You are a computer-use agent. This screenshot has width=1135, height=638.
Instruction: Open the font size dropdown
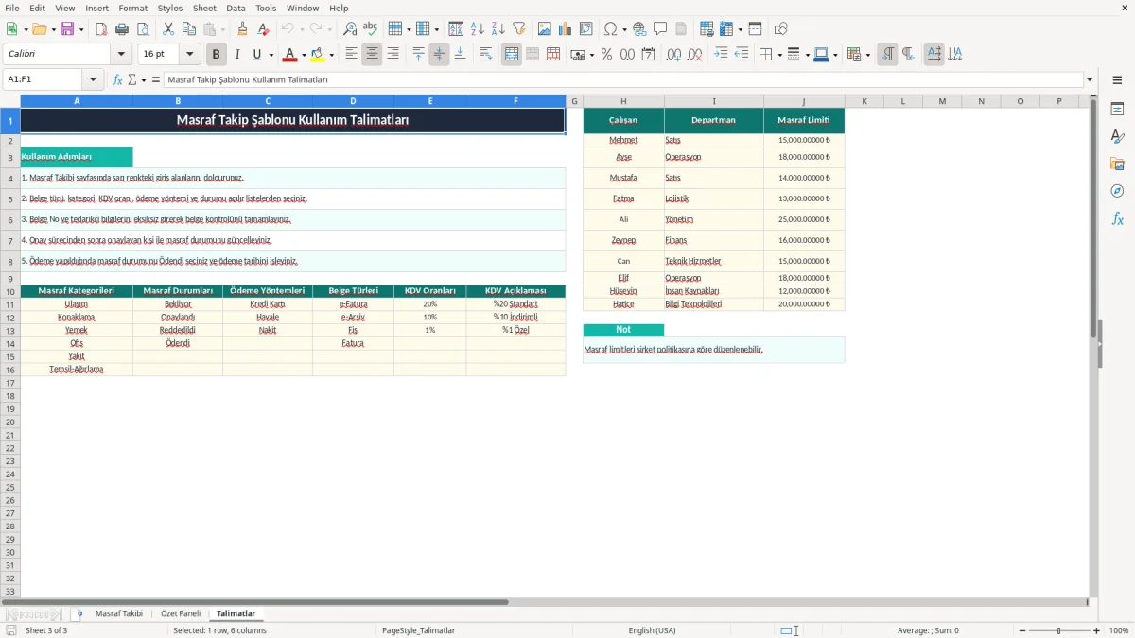click(x=190, y=55)
